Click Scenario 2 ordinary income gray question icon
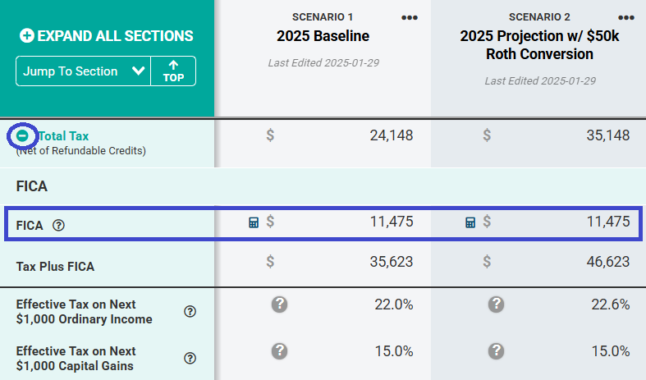646x380 pixels. click(496, 304)
